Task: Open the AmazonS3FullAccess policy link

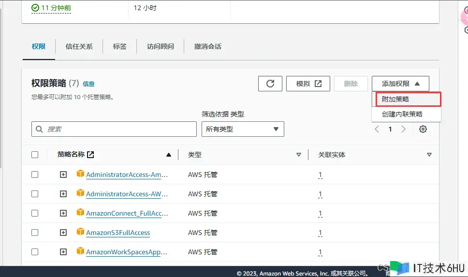Action: tap(118, 233)
